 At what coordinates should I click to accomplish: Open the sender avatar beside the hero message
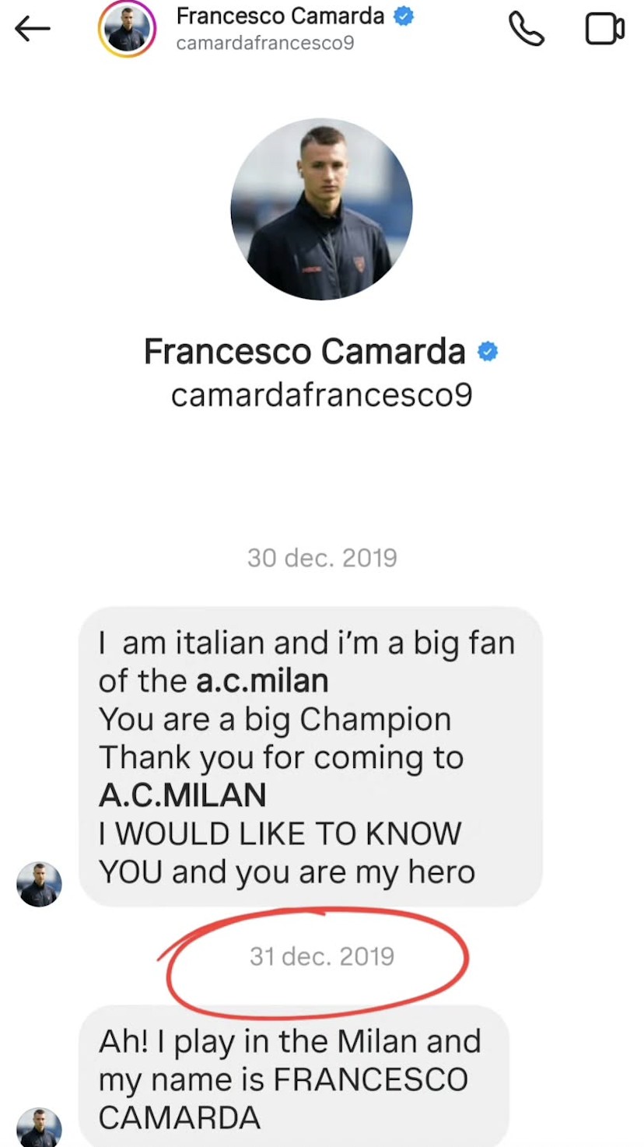pyautogui.click(x=39, y=884)
